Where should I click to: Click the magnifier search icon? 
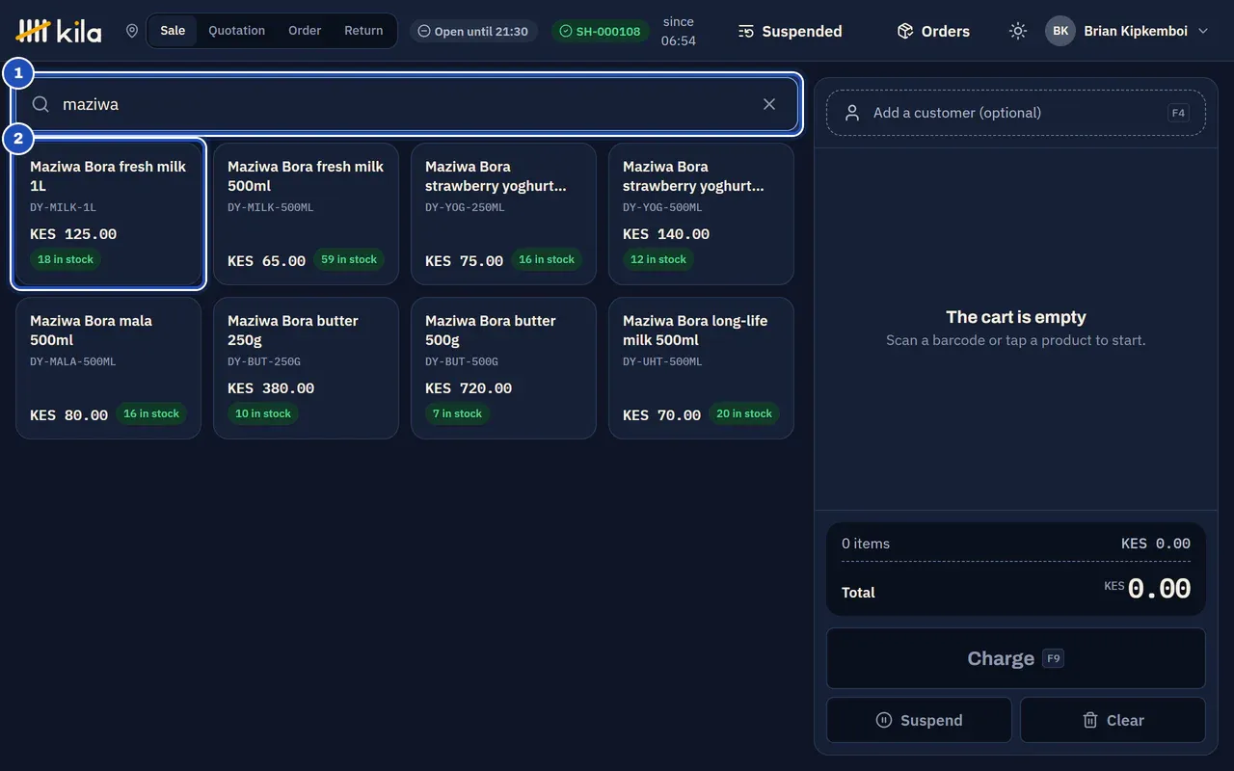(40, 104)
